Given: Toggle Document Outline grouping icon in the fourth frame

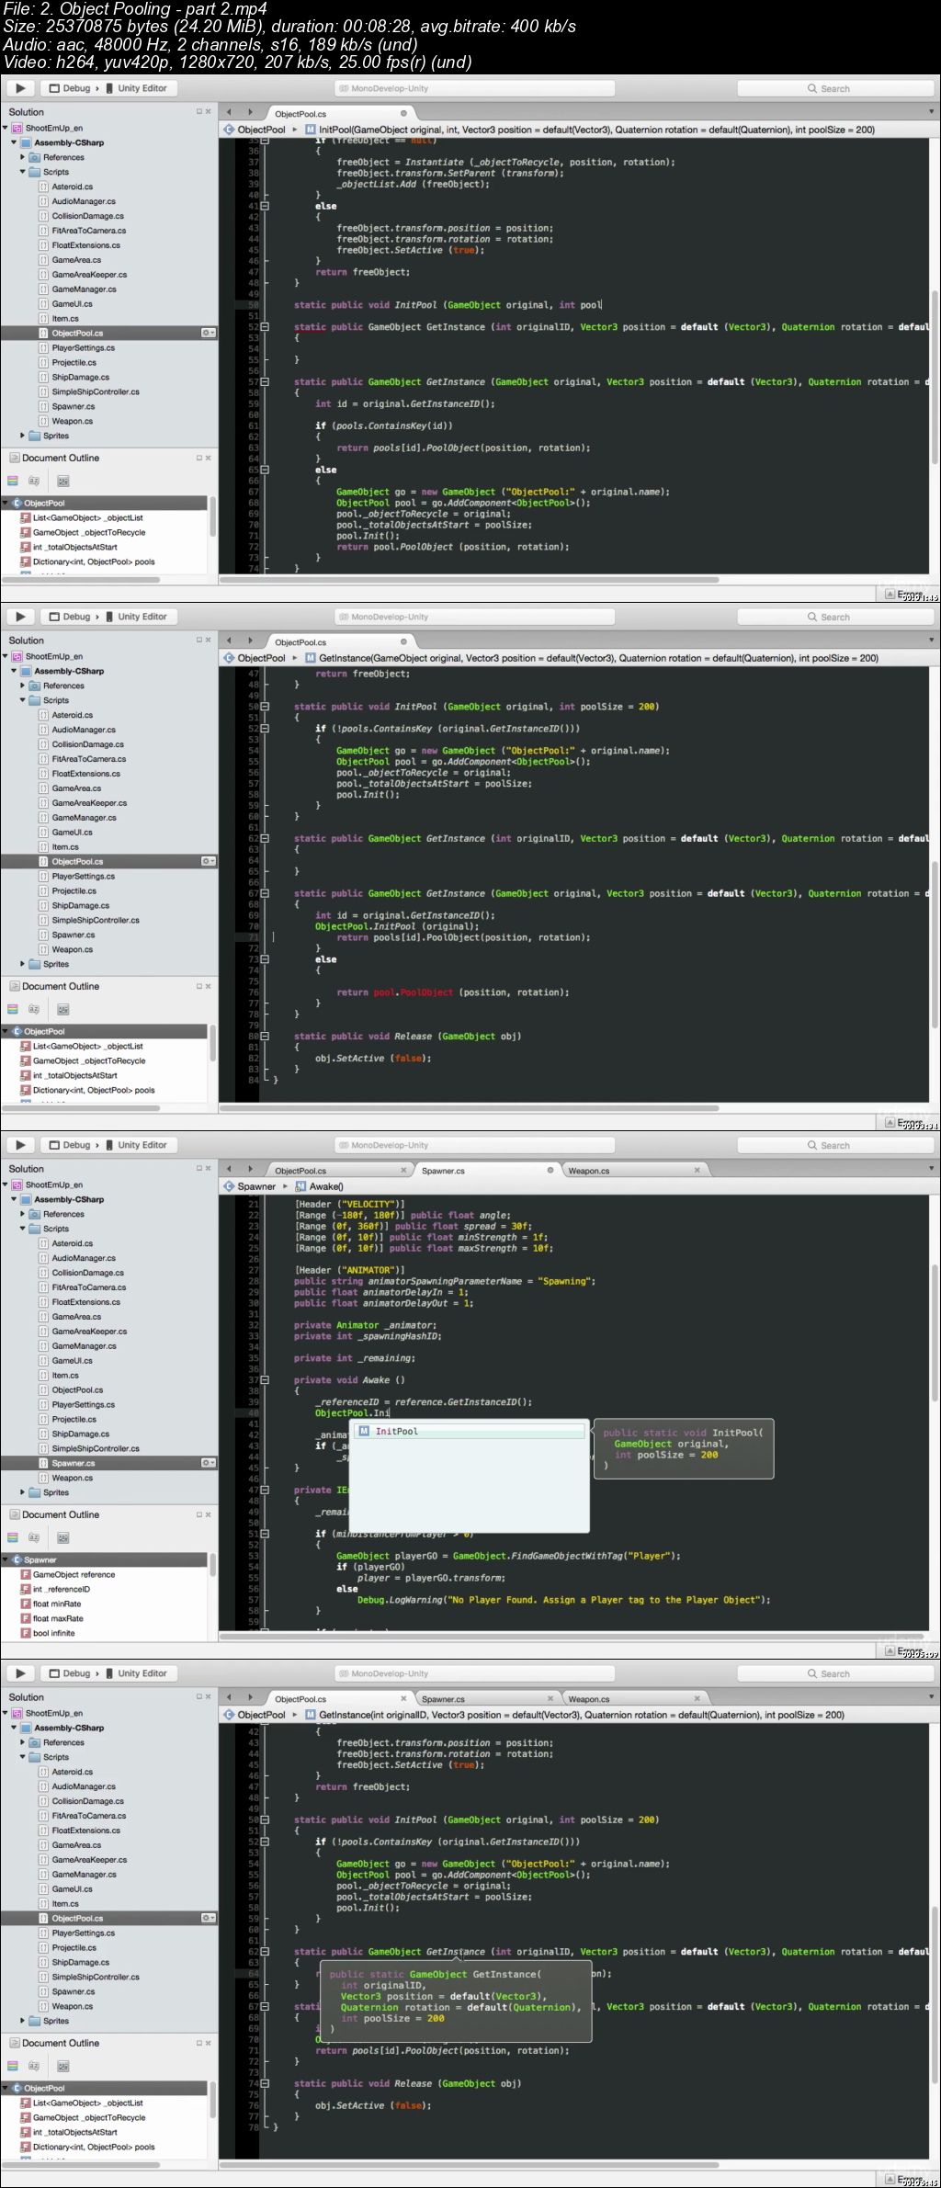Looking at the screenshot, I should click(x=13, y=2066).
